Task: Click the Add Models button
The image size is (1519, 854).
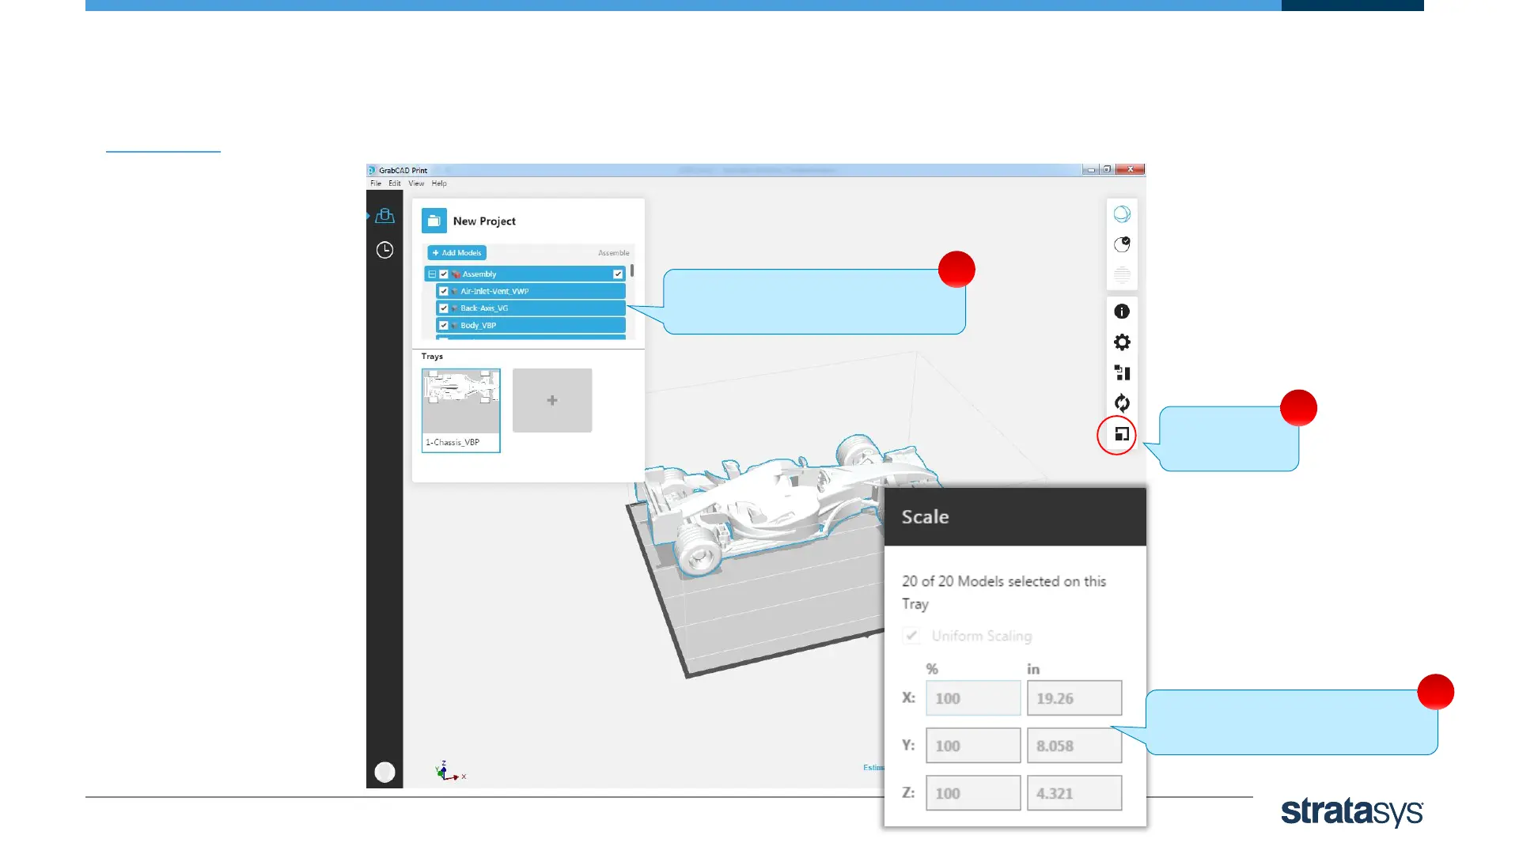Action: tap(457, 253)
